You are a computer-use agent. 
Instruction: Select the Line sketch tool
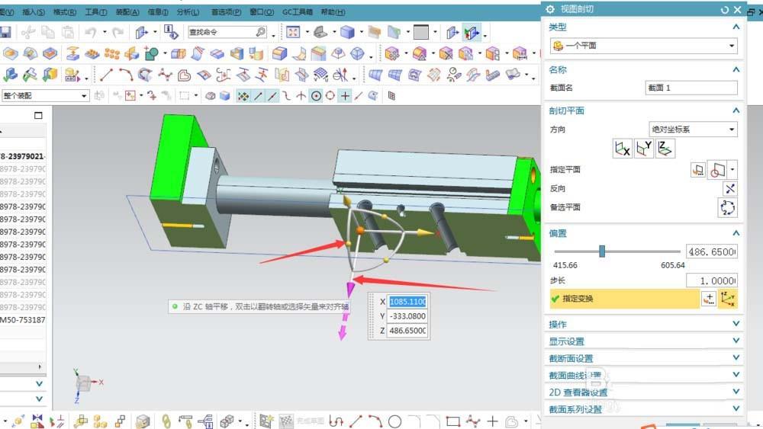106,75
